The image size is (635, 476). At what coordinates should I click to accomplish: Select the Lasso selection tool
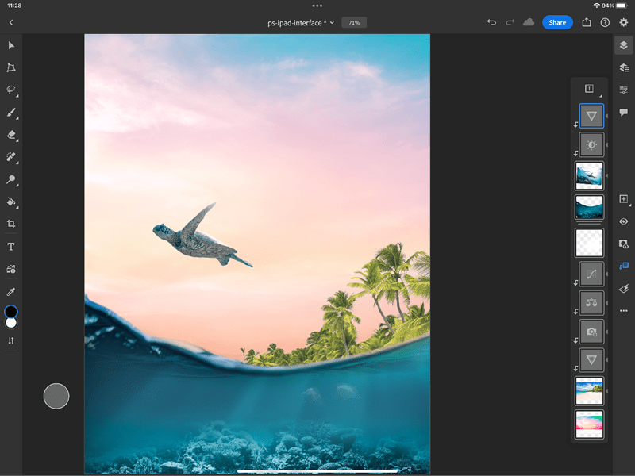(x=11, y=90)
